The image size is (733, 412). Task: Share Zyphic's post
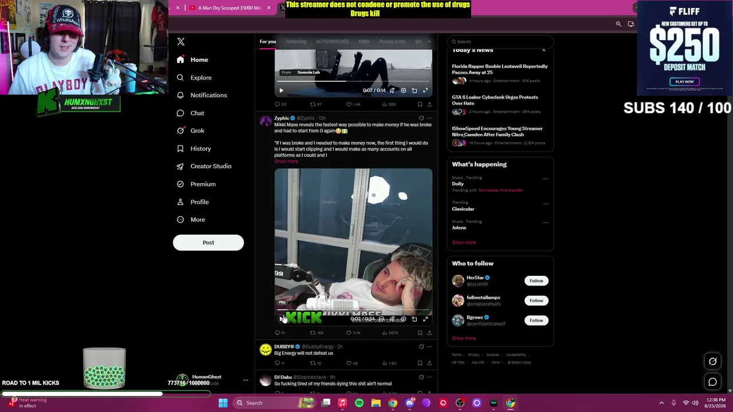(429, 332)
